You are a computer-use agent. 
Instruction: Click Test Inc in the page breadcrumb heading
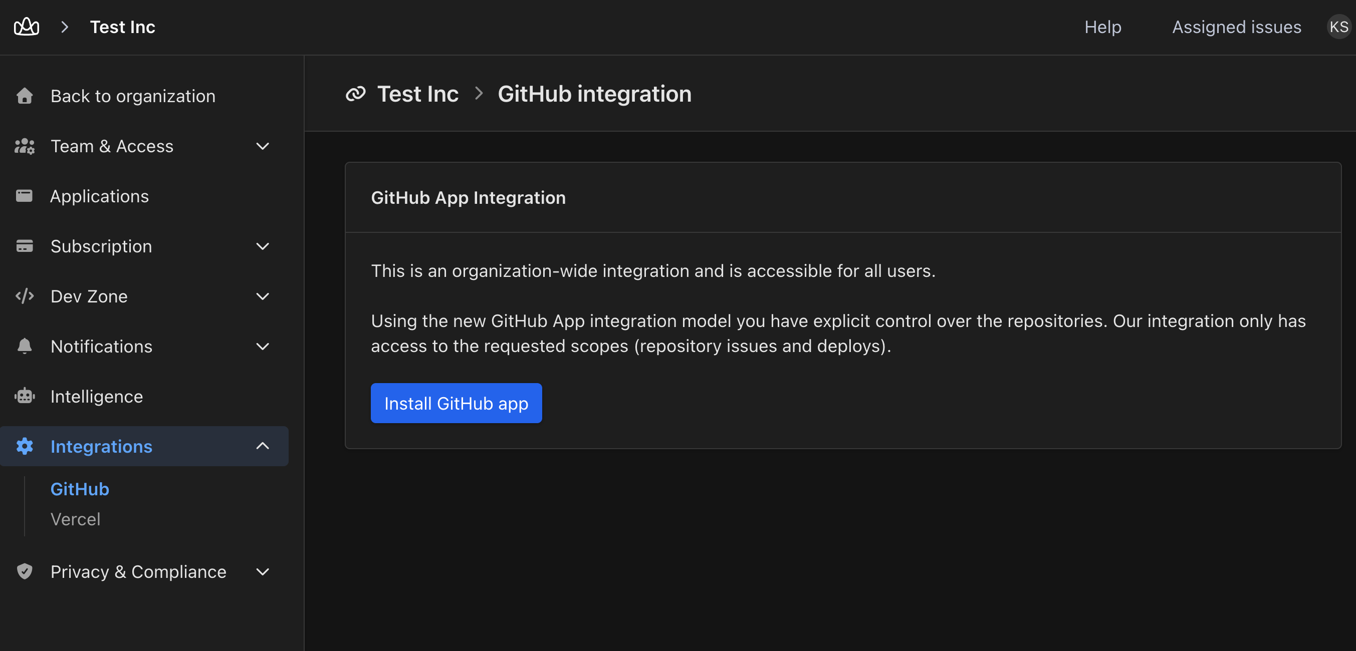point(418,94)
